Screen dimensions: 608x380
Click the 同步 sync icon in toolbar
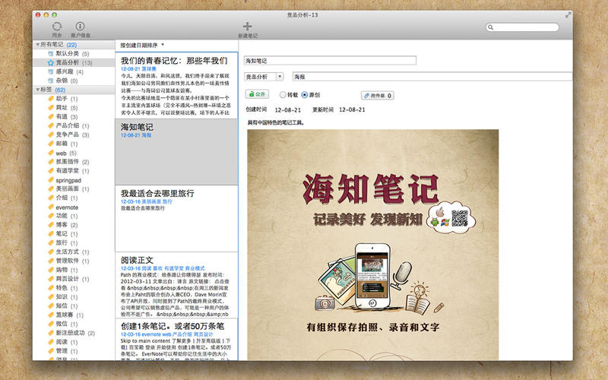point(56,27)
